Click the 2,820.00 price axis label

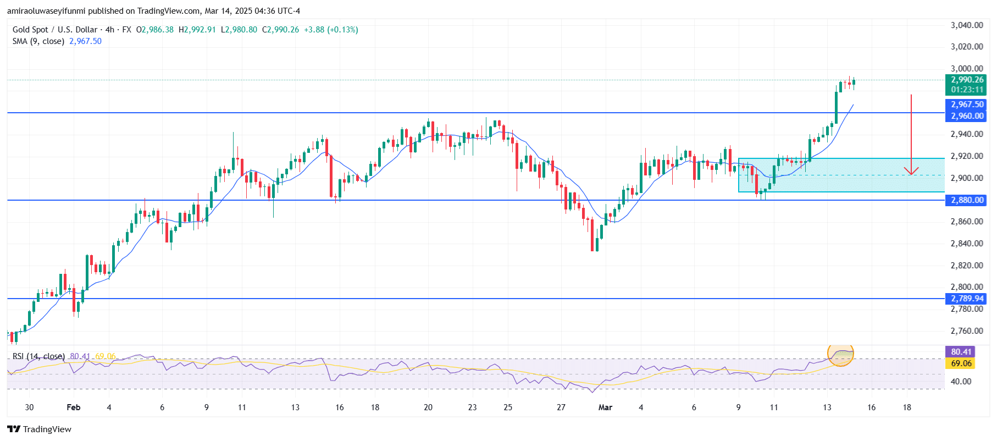pyautogui.click(x=967, y=266)
